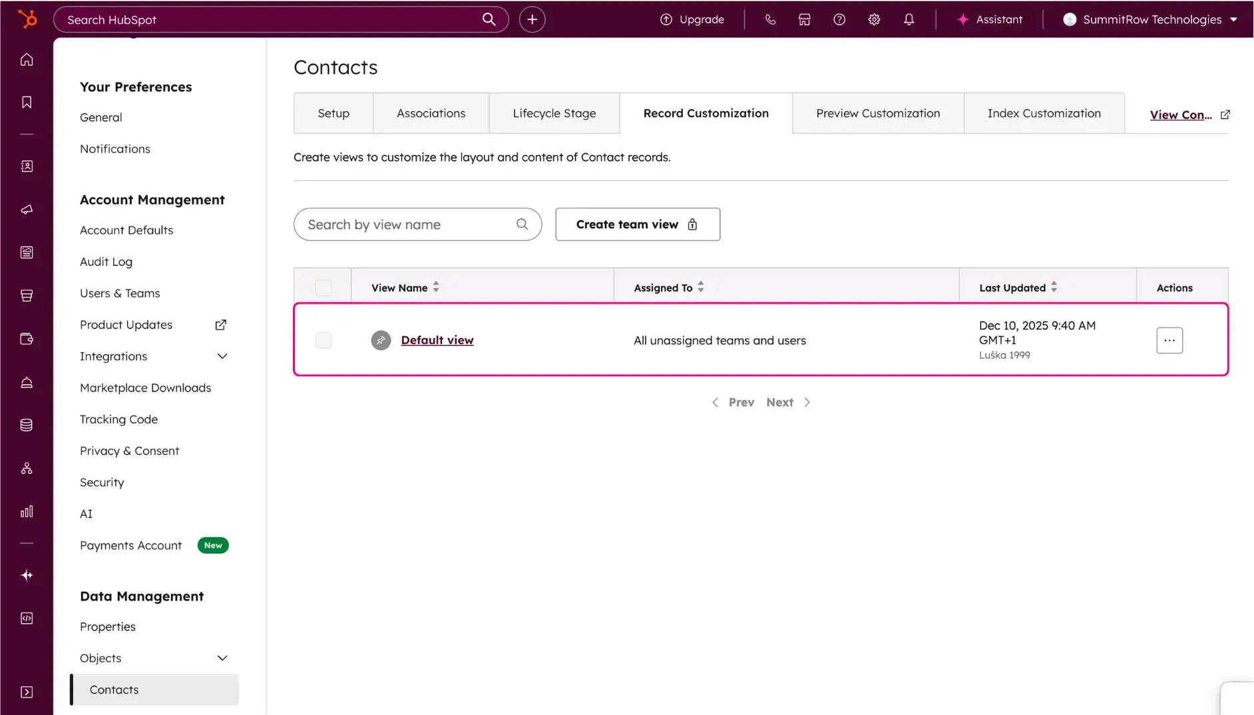Click the pinned view indicator on Default view
Screen dimensions: 1254x715
380,340
